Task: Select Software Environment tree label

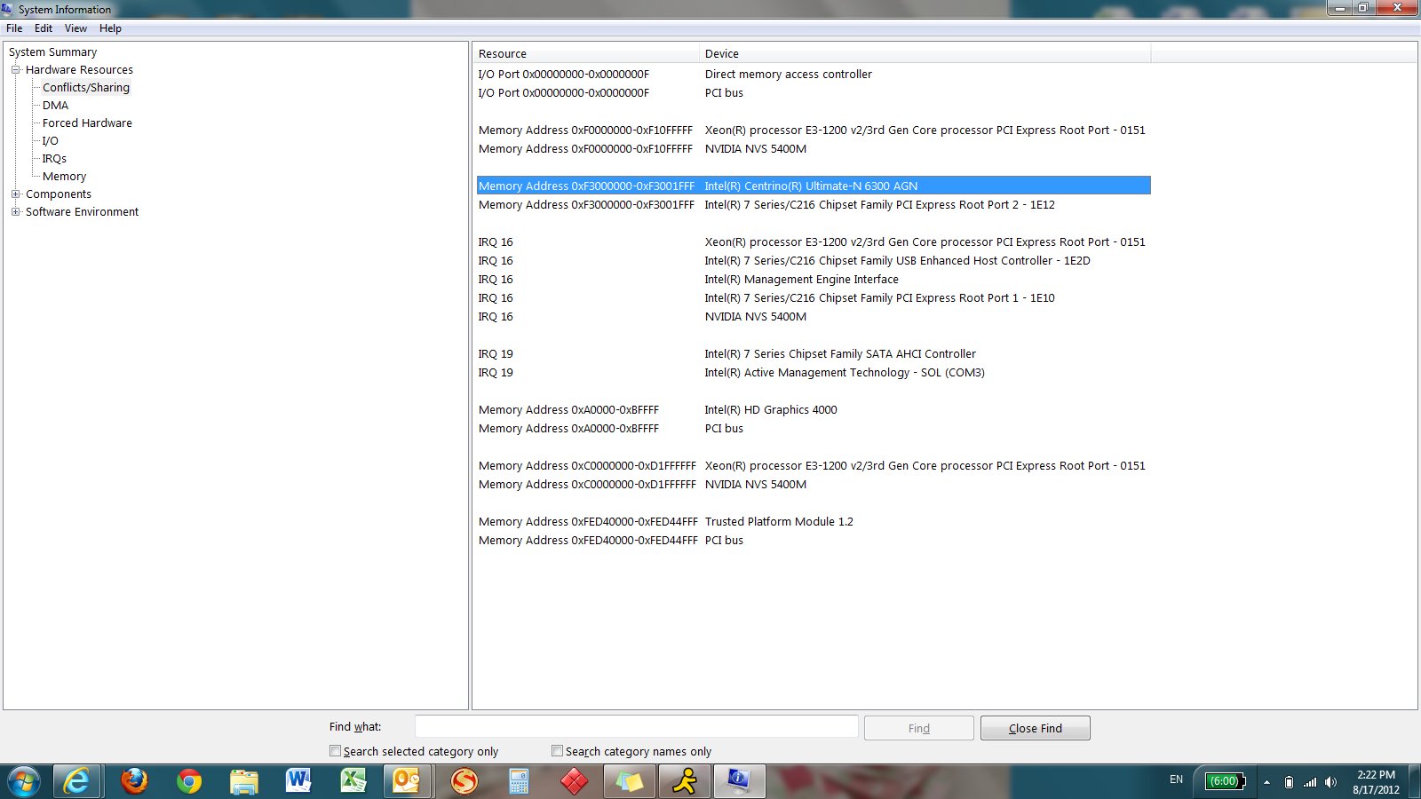Action: [x=82, y=211]
